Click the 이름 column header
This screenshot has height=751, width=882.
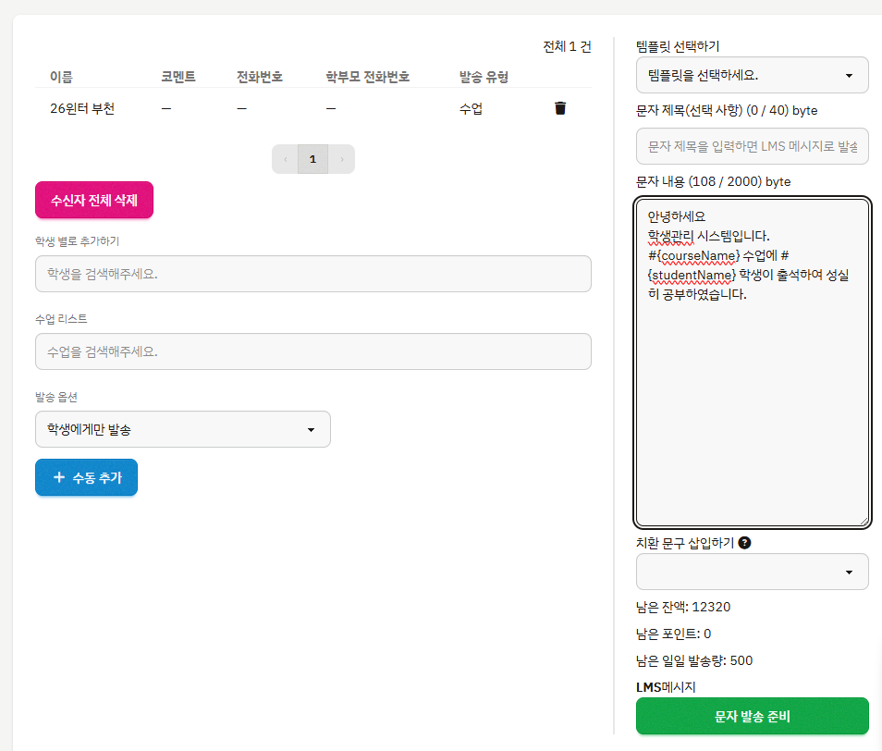point(61,77)
